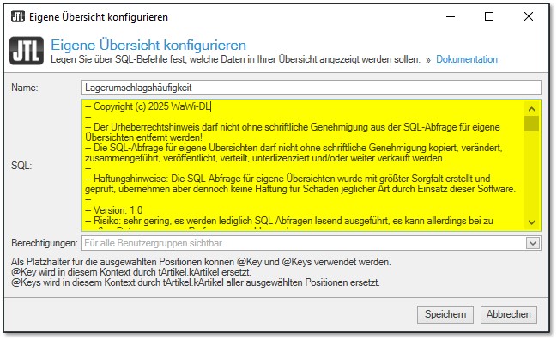Click the Haftungshinweise line in the SQL text

(x=300, y=184)
